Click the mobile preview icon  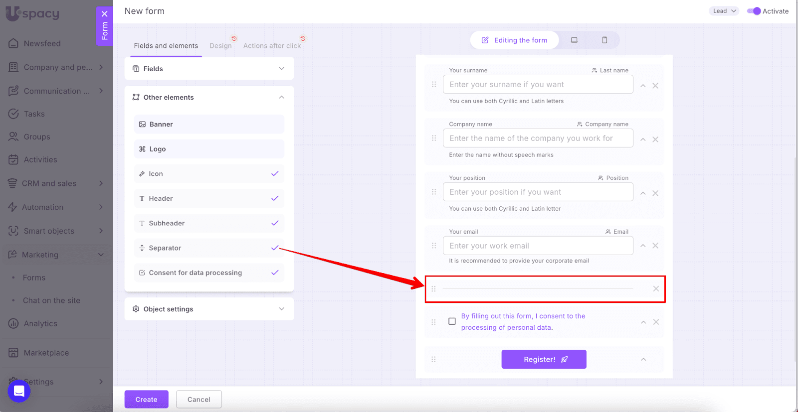click(604, 40)
